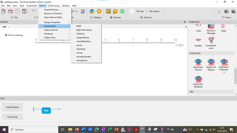The height and width of the screenshot is (133, 237).
Task: Close the trial routine tab
Action: click(9, 27)
